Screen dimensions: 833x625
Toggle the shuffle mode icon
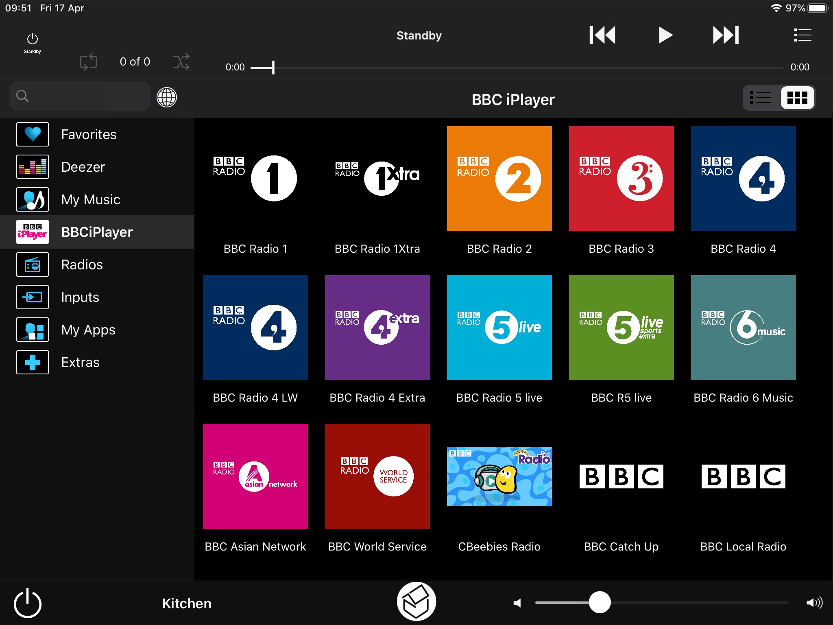click(x=181, y=62)
